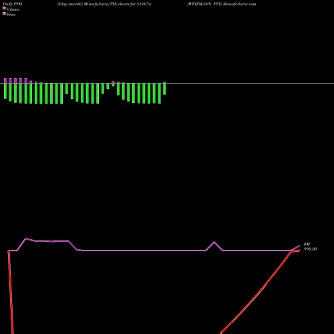Click the '0M' volume value label

click(307, 244)
